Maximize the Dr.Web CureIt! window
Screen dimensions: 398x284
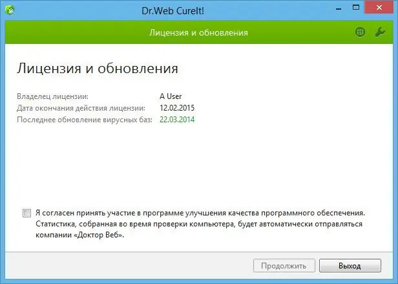point(356,8)
